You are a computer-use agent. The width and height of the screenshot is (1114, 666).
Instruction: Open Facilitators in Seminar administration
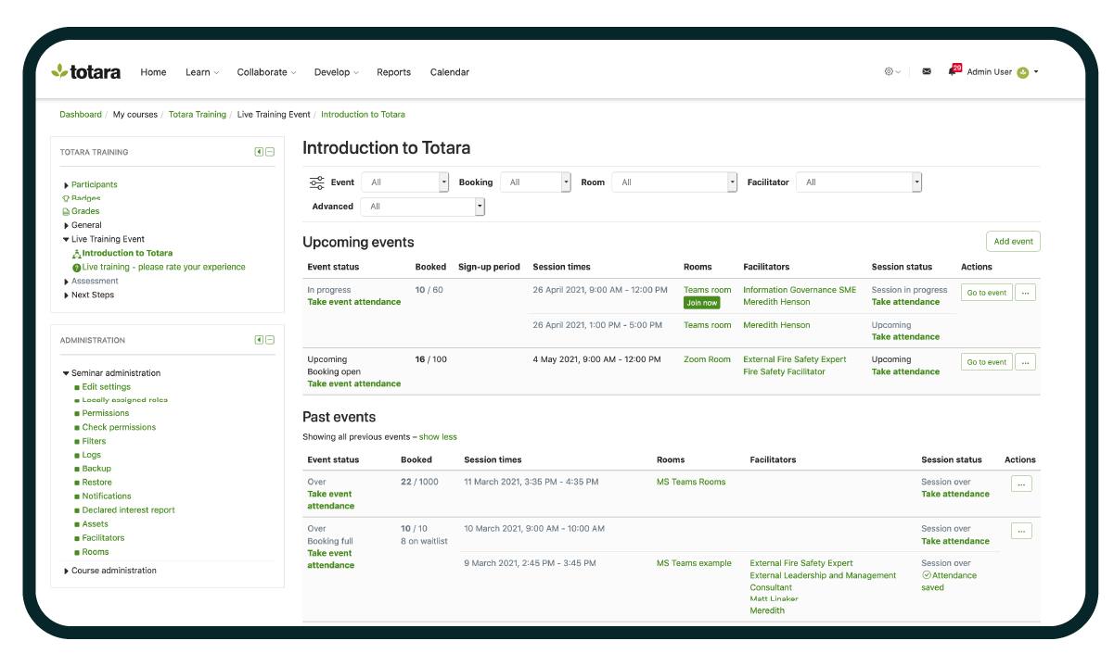(x=103, y=538)
